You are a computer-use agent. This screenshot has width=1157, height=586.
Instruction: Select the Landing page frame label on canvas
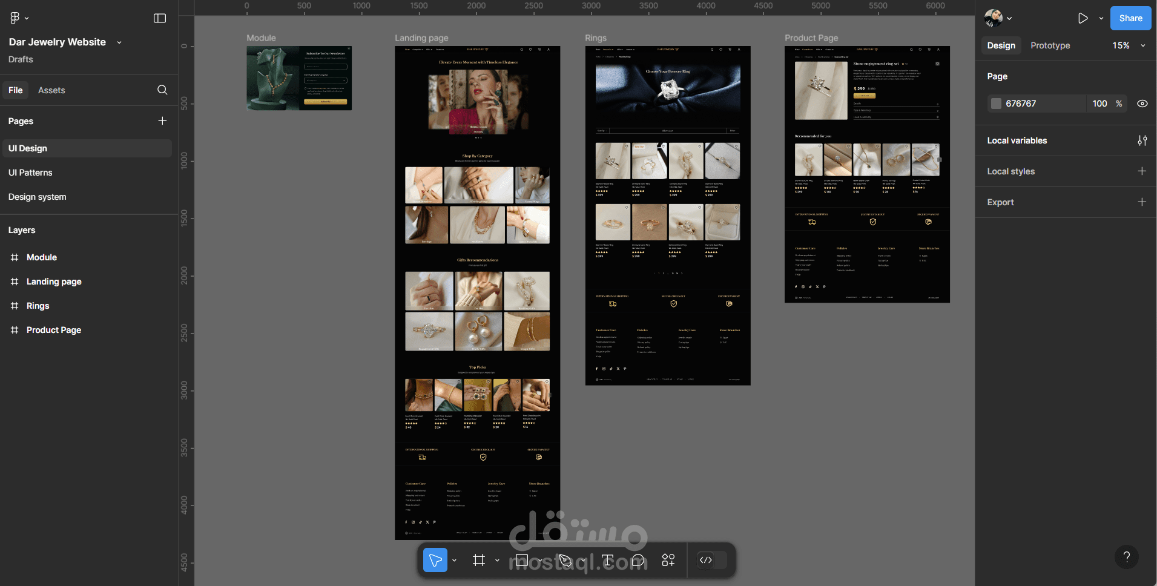[421, 38]
